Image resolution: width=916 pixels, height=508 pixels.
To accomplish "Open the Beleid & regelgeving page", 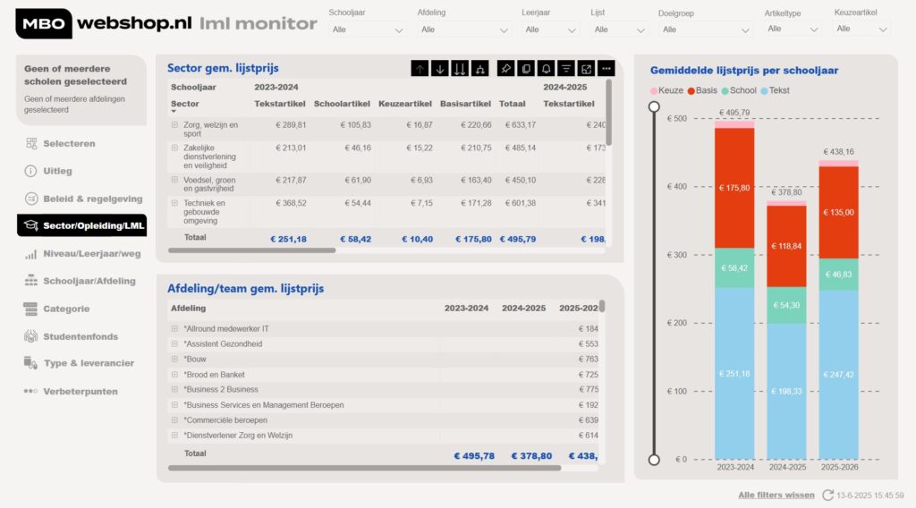I will pos(92,199).
